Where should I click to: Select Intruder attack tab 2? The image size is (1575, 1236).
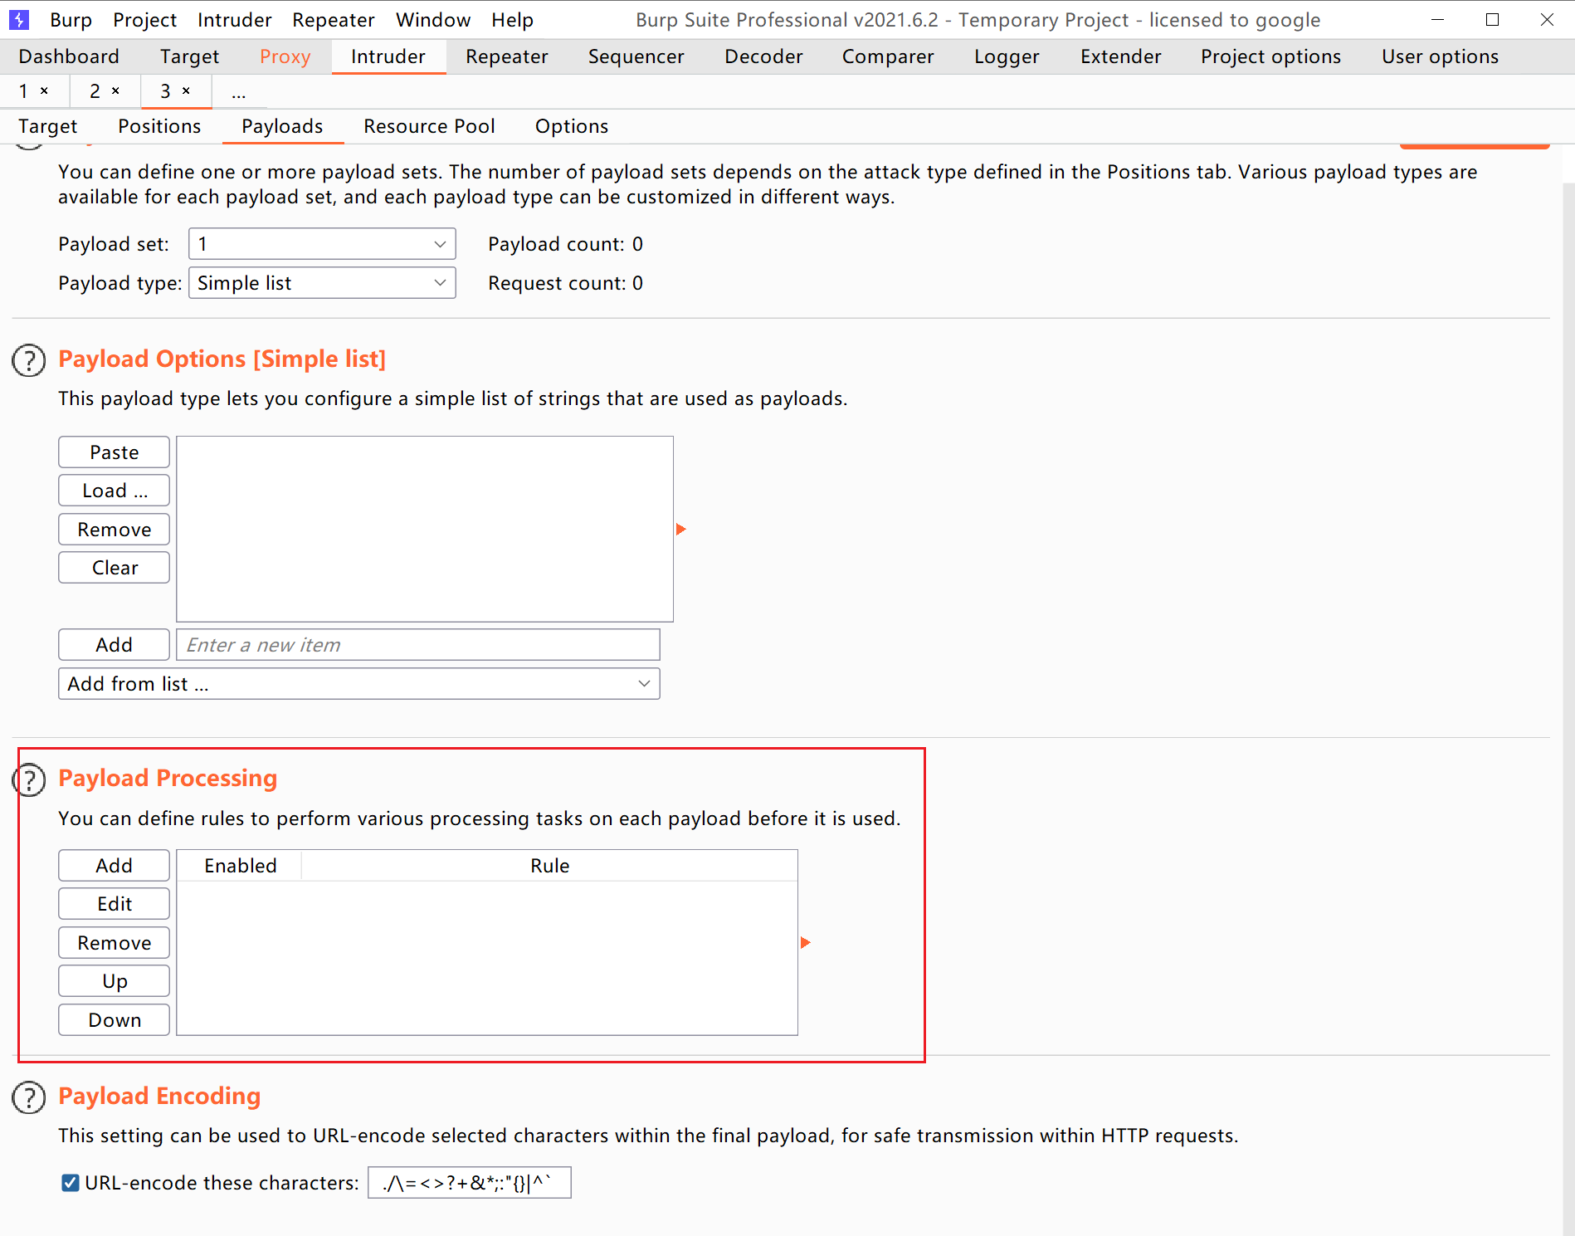click(x=95, y=90)
